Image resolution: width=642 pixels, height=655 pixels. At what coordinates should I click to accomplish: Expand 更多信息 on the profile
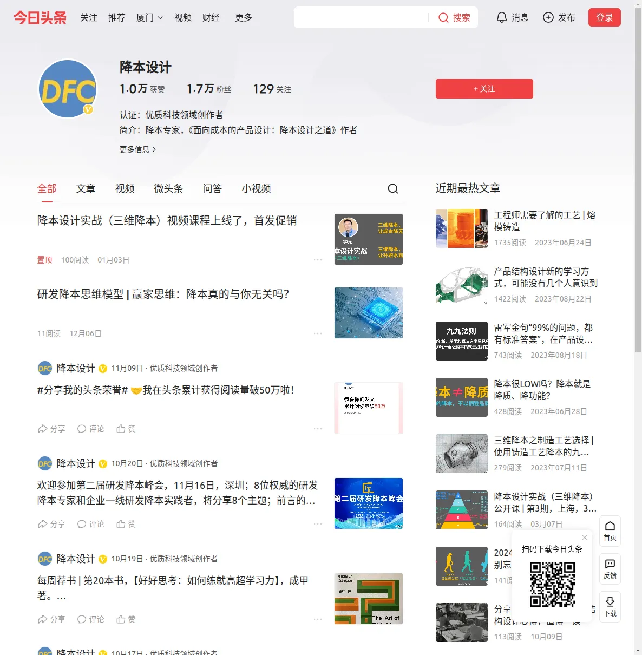point(138,149)
